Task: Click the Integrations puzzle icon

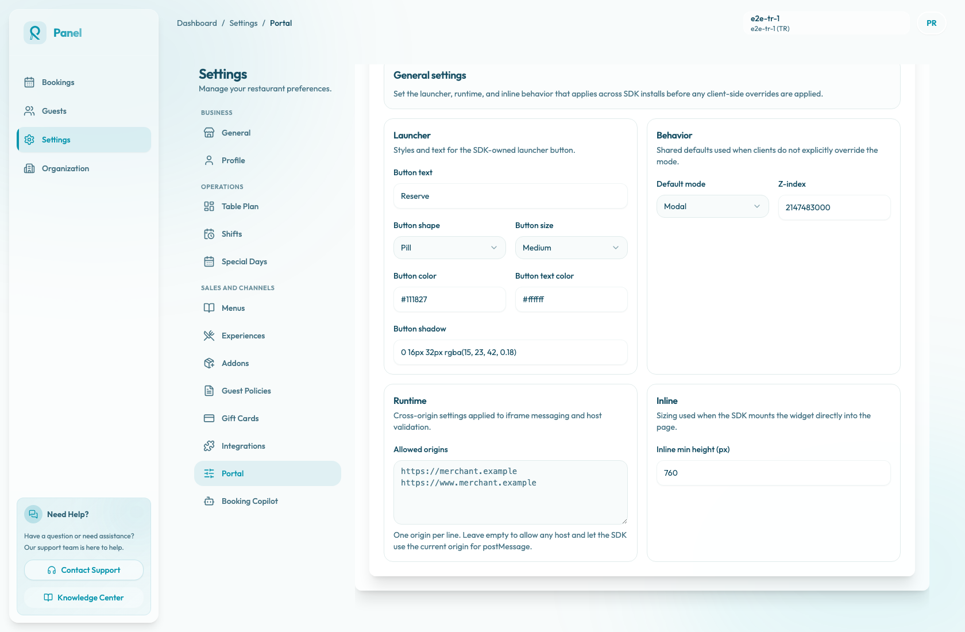Action: (x=209, y=446)
